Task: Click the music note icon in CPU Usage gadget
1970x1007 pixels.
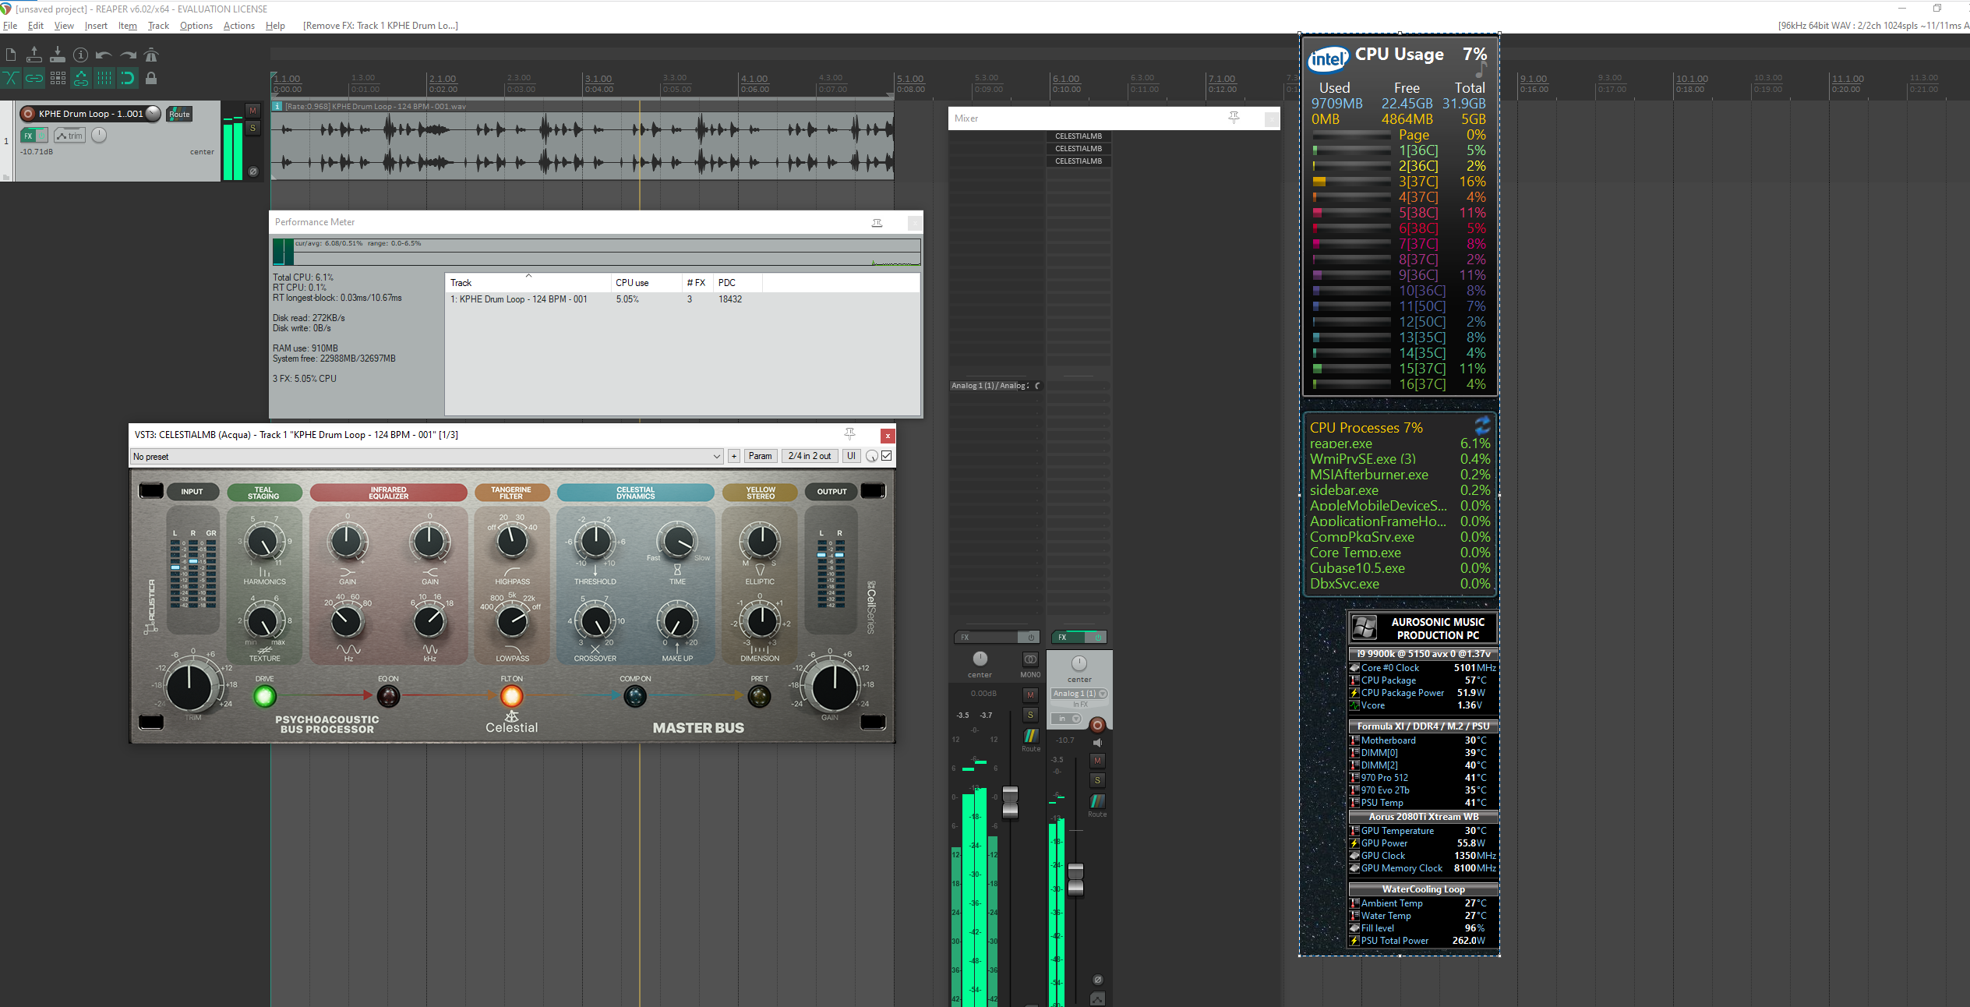Action: click(x=1481, y=70)
